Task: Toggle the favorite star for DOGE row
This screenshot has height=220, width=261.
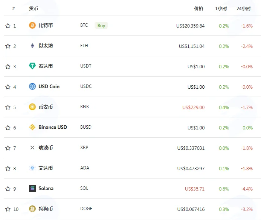Action: click(x=8, y=209)
